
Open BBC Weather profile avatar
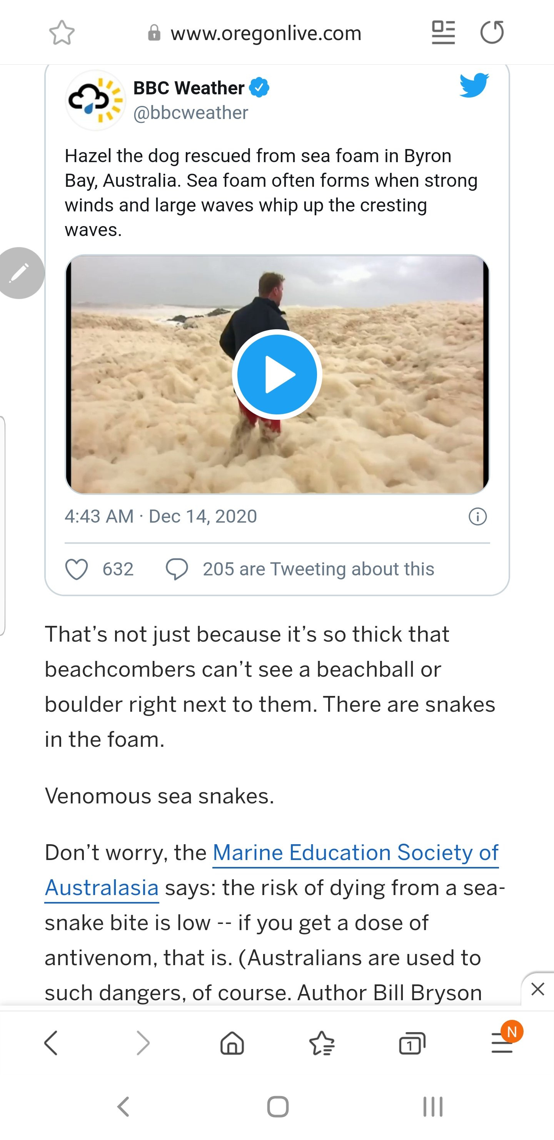pos(95,100)
